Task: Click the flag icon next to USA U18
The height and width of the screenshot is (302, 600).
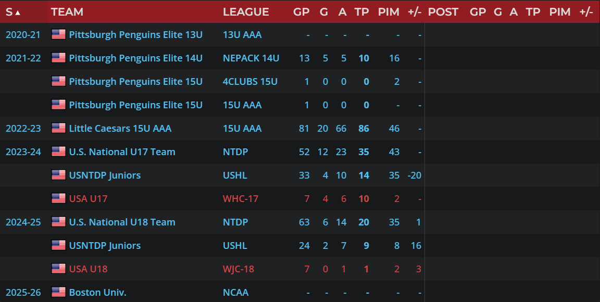Action: tap(58, 269)
